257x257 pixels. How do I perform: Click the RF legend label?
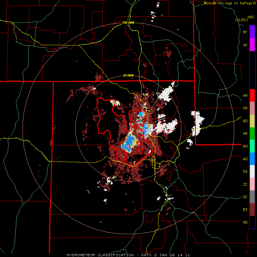245,32
